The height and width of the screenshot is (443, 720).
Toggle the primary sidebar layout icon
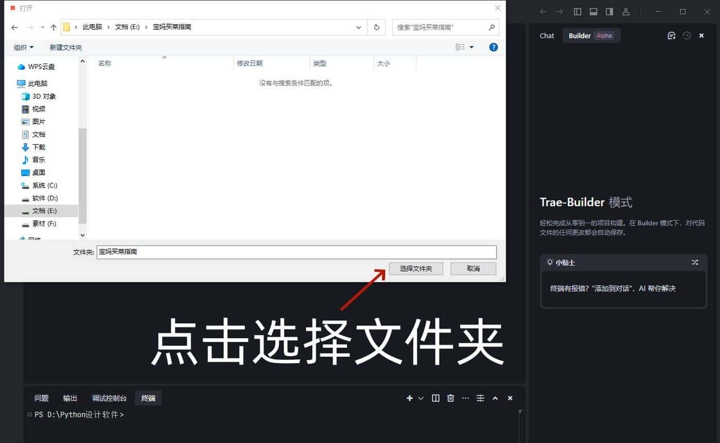pos(577,11)
